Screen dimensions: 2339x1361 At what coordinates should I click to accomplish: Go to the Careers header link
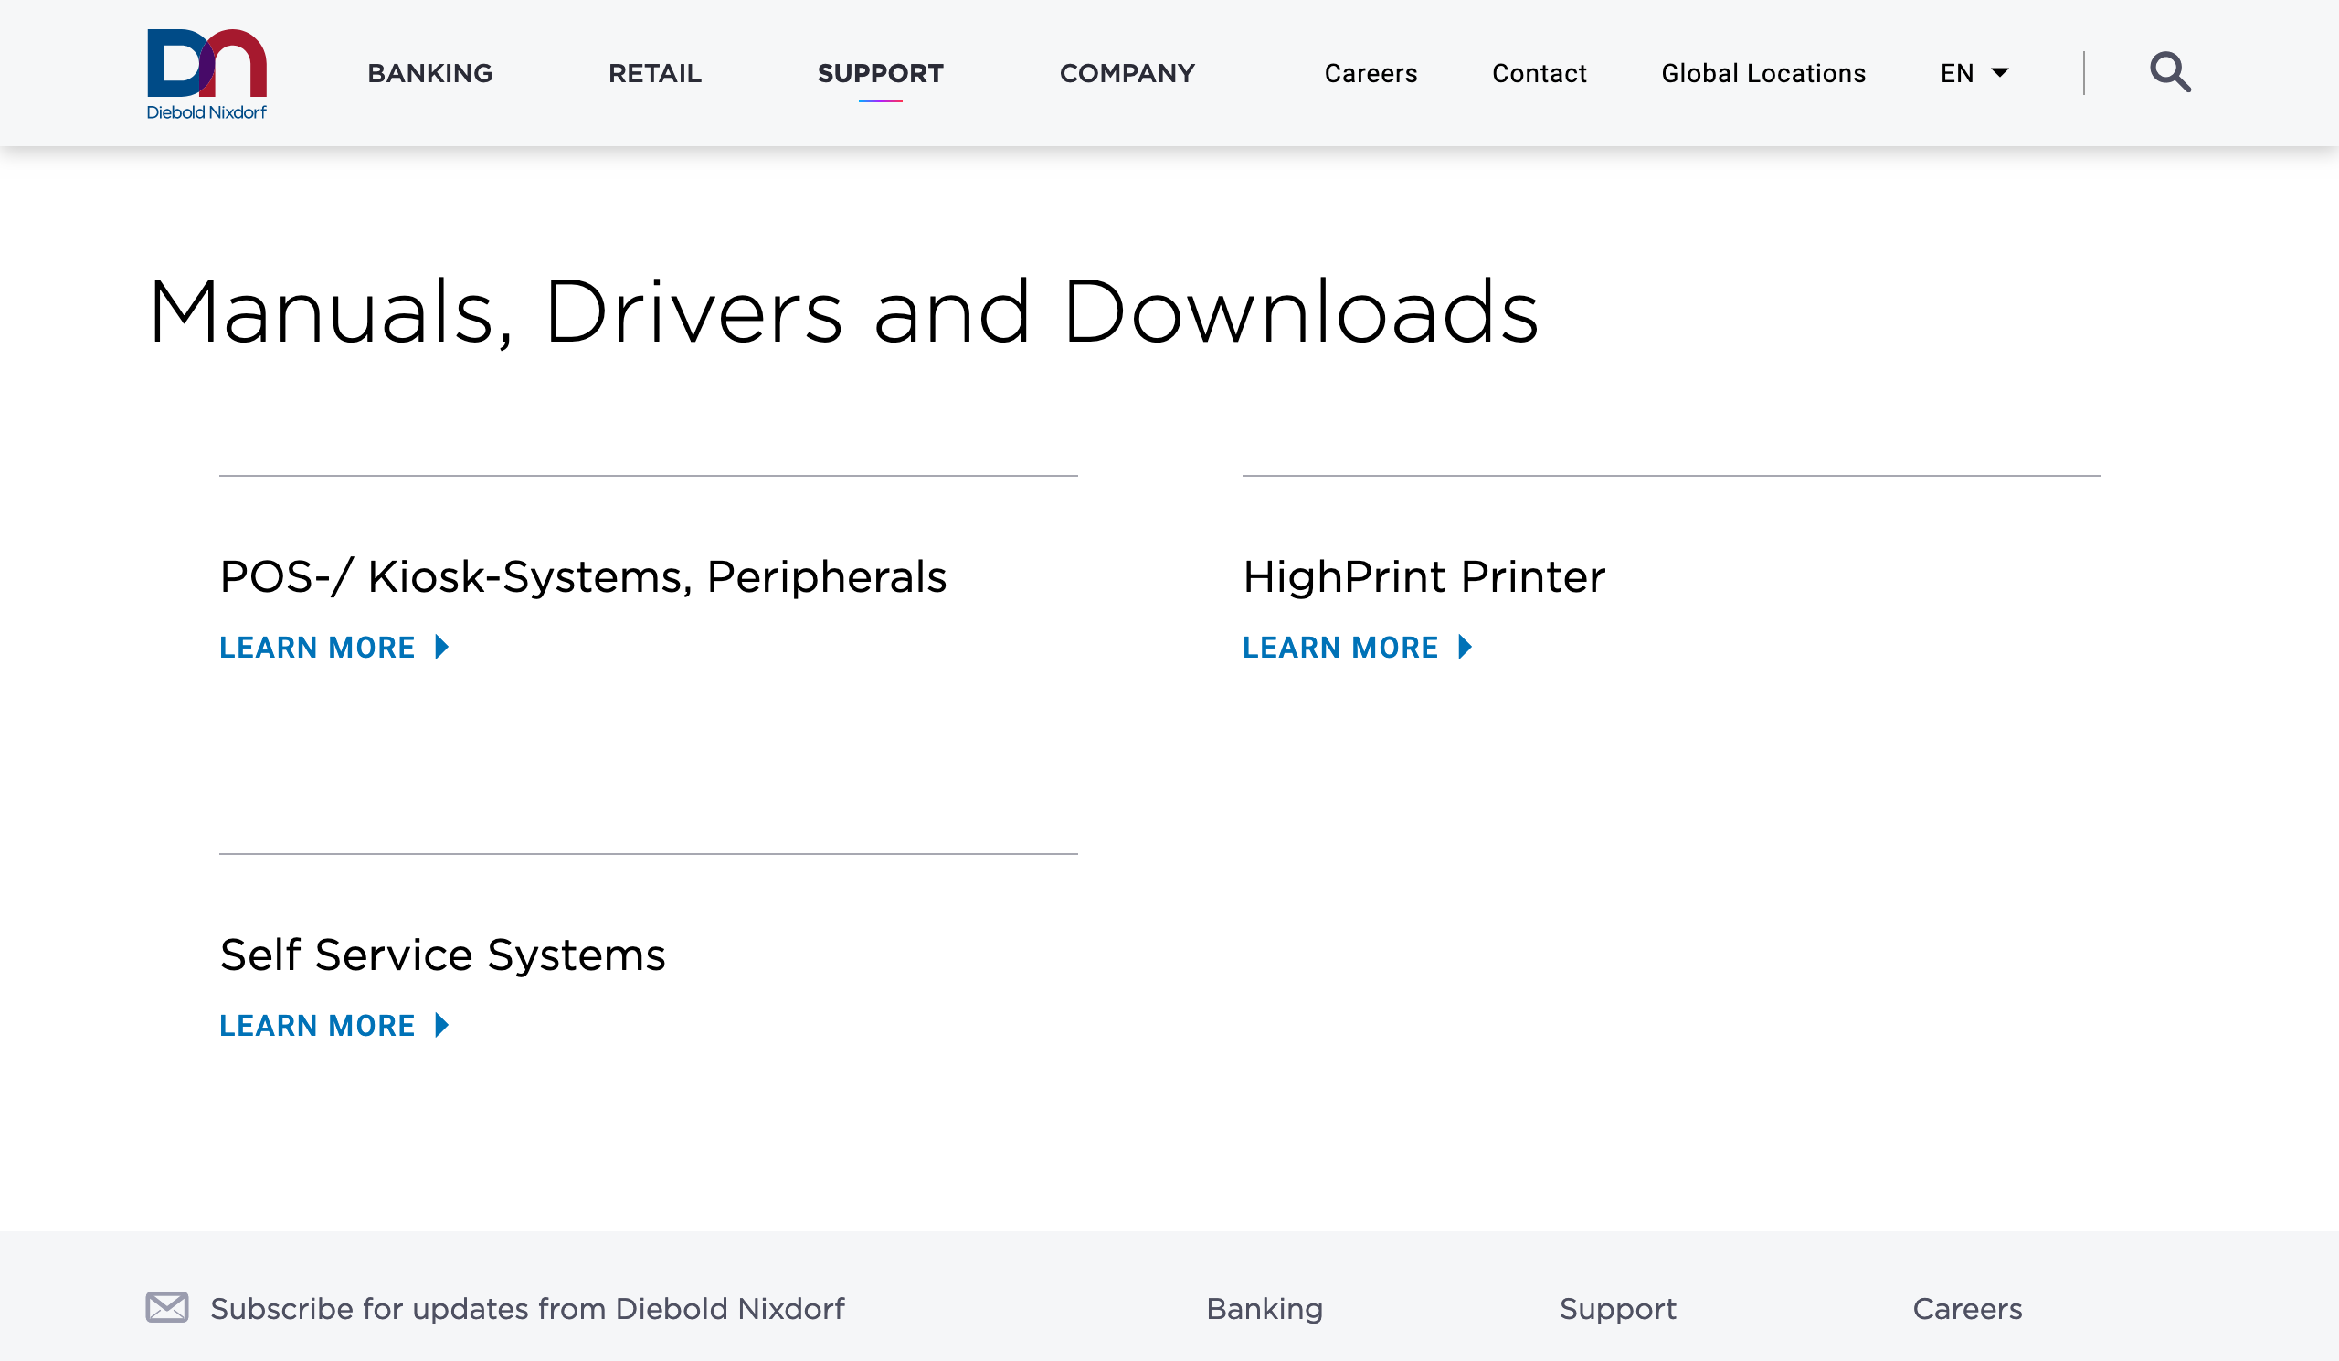pos(1370,73)
